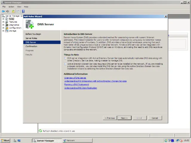Viewport: 191px width, 143px height.
Task: Click Introduction to DNS Server heading
Action: click(x=78, y=34)
